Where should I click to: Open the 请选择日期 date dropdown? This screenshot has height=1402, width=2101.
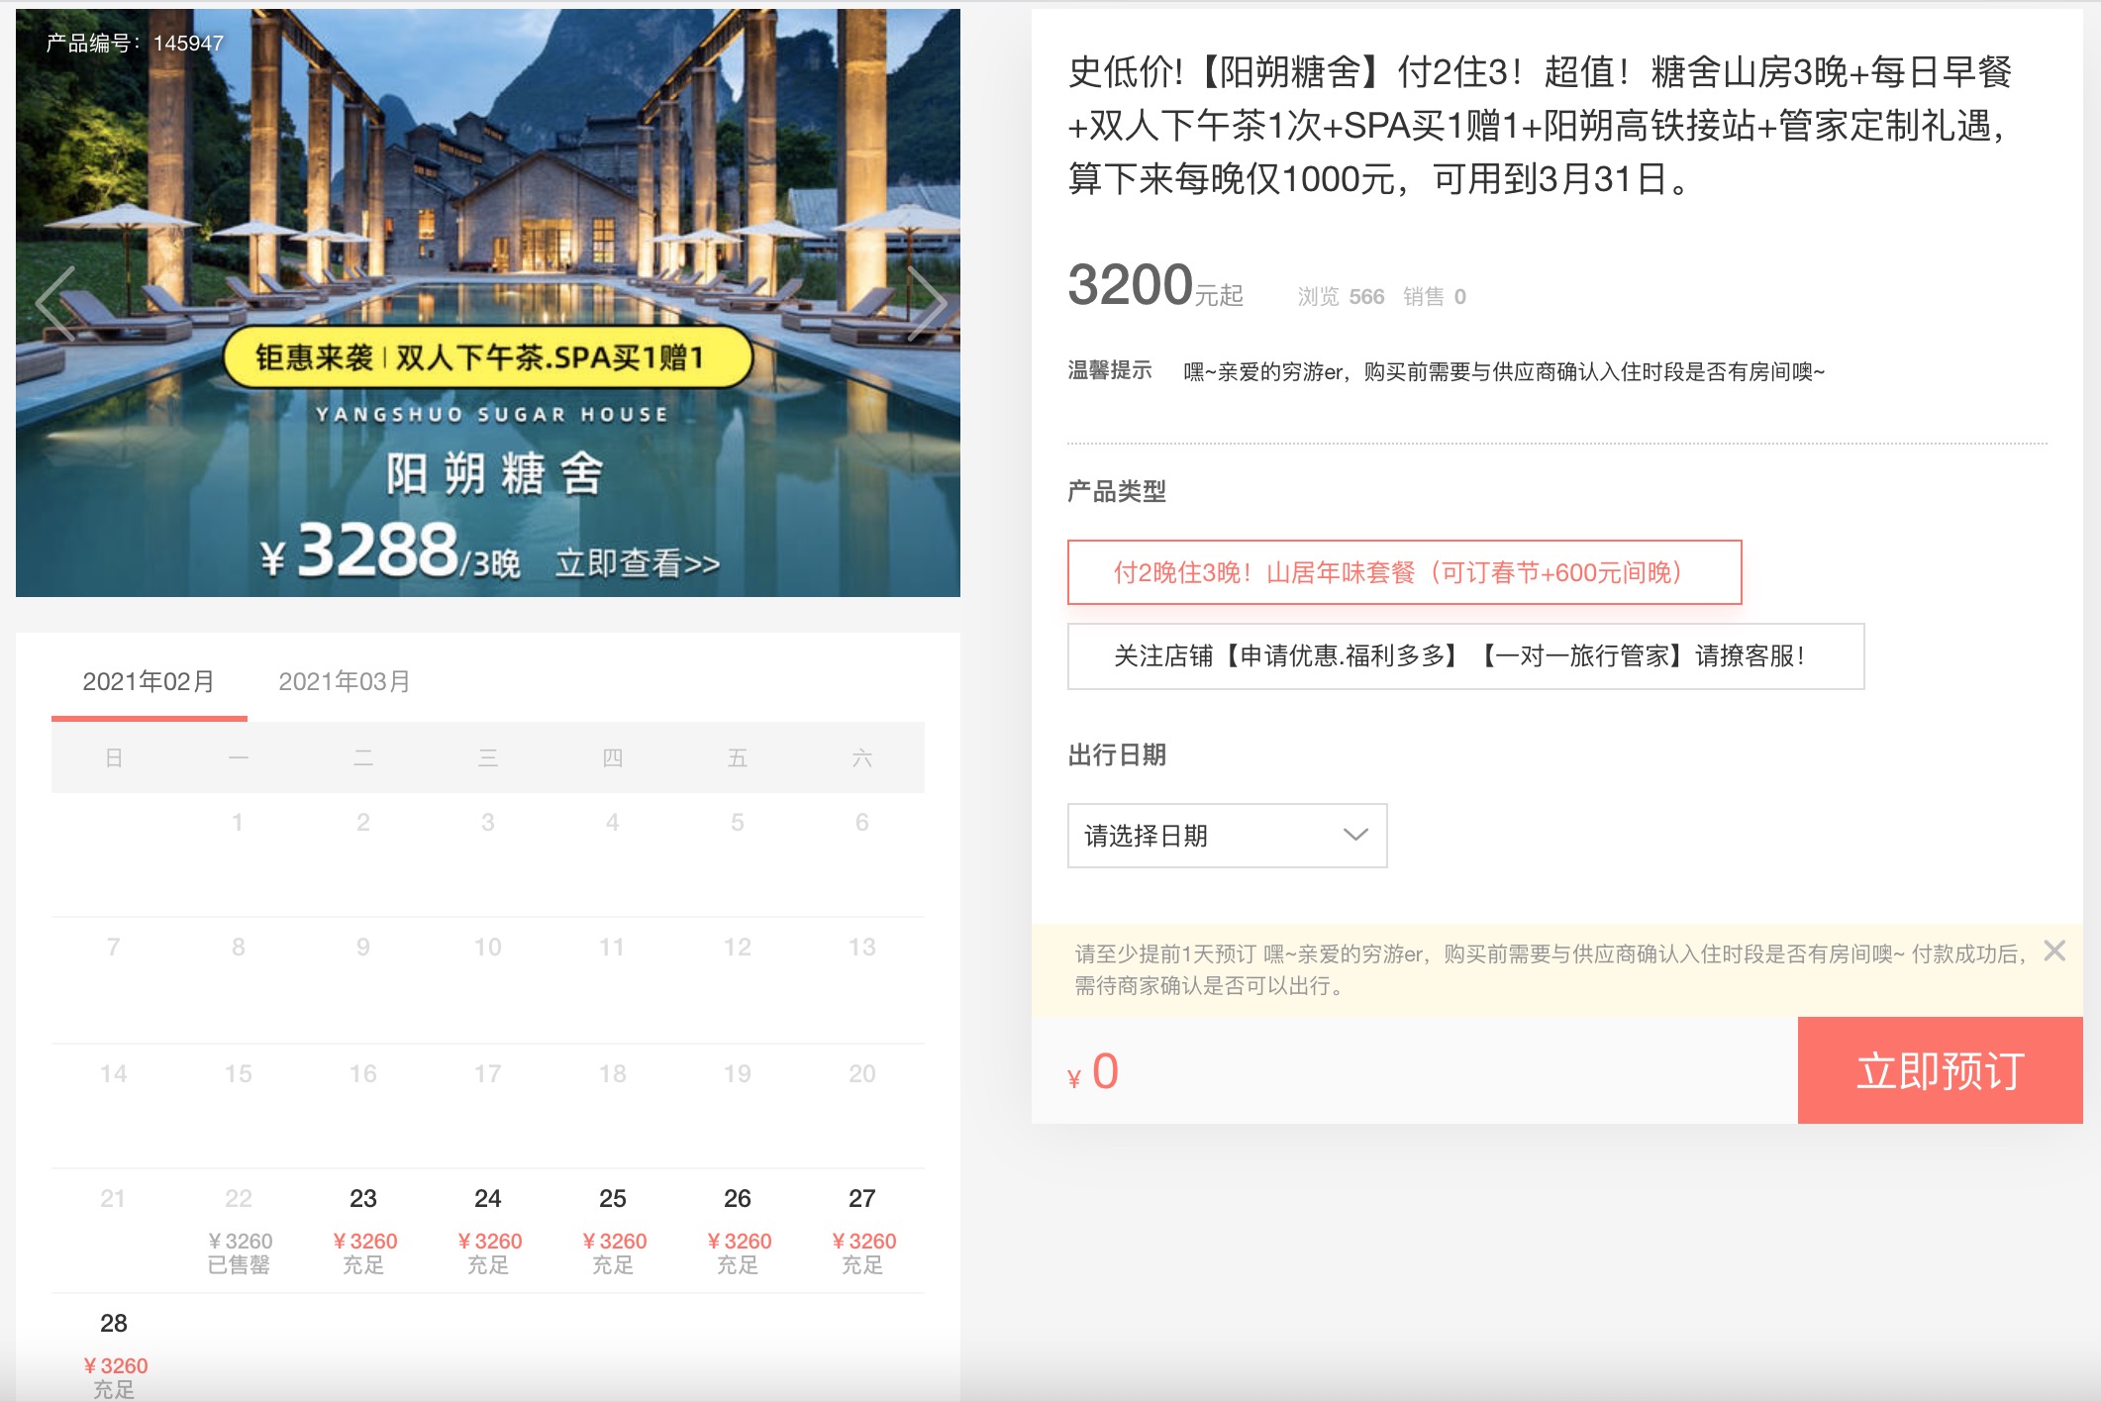point(1227,836)
